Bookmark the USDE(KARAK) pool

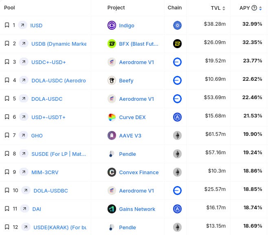pyautogui.click(x=7, y=227)
